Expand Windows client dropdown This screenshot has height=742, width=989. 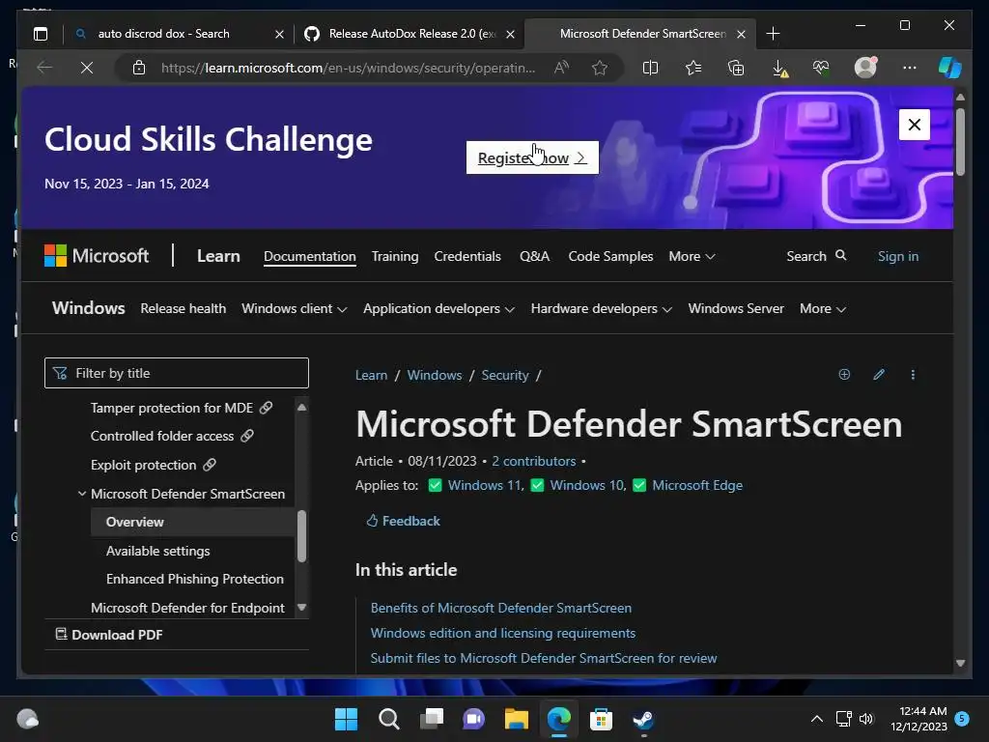(x=294, y=308)
